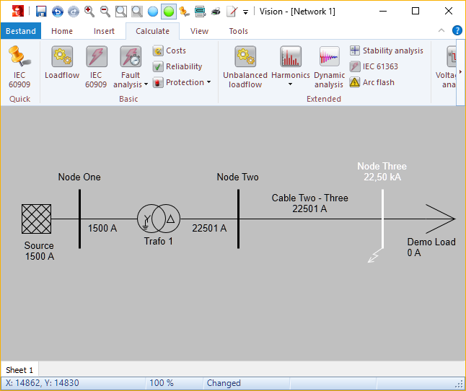Screen dimensions: 466x391
Task: Run Stability analysis
Action: click(x=387, y=50)
